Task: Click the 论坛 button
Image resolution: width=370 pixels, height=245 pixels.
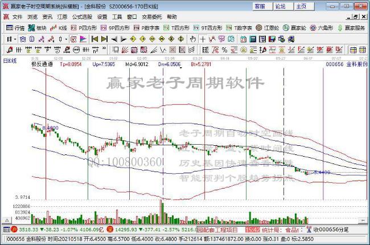Action: [x=283, y=6]
